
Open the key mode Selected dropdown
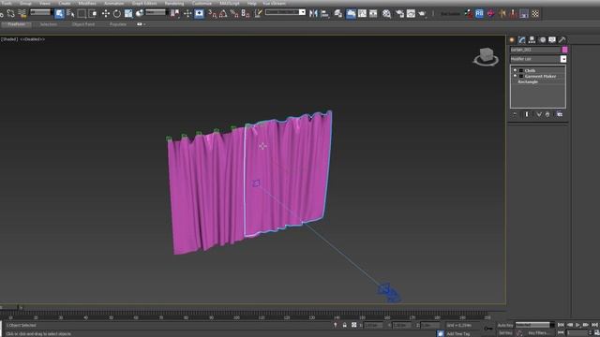pos(535,325)
